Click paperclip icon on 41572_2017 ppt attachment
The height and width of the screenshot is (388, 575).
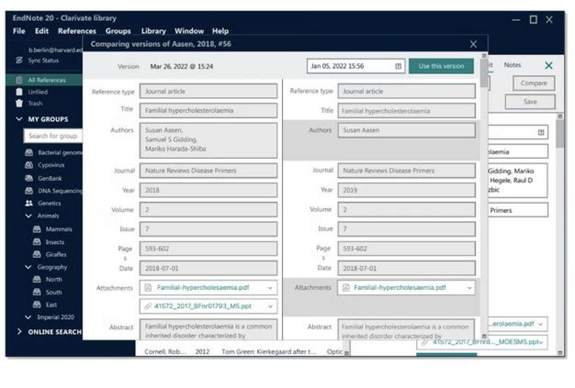(147, 306)
